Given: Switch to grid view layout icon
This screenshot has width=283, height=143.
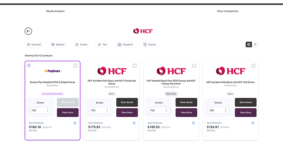Looking at the screenshot, I should click(x=249, y=44).
